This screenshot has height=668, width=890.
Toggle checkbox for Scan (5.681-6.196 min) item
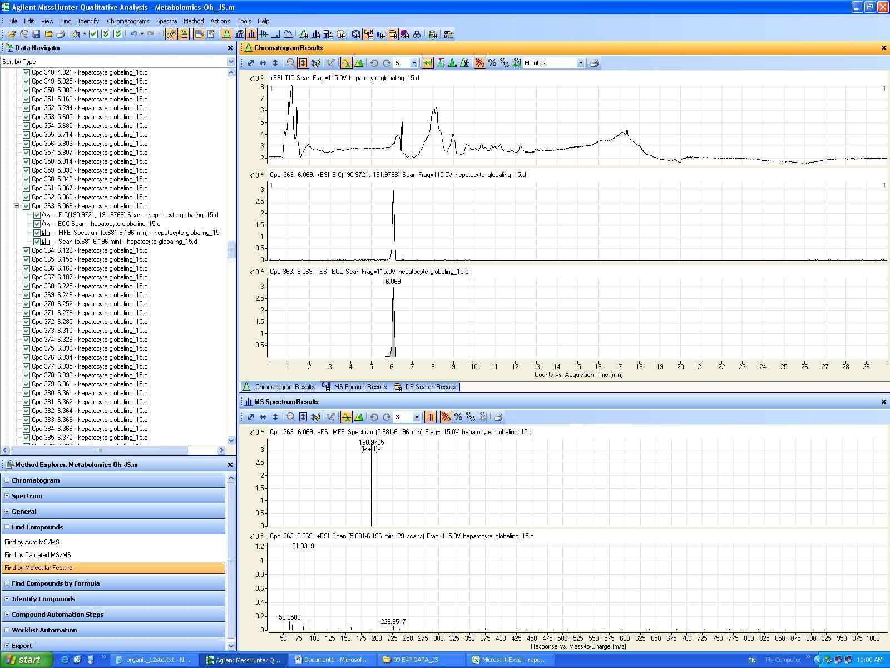pos(37,242)
